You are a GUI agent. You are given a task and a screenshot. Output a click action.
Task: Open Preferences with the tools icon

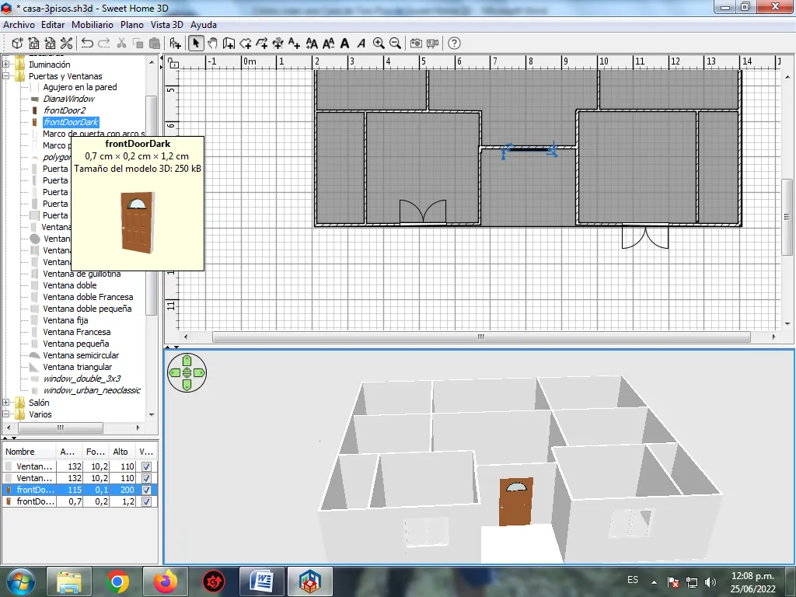pos(66,44)
